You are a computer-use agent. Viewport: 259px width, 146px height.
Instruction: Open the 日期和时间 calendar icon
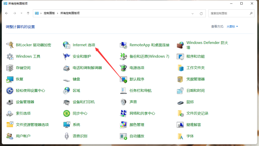[x=180, y=91]
